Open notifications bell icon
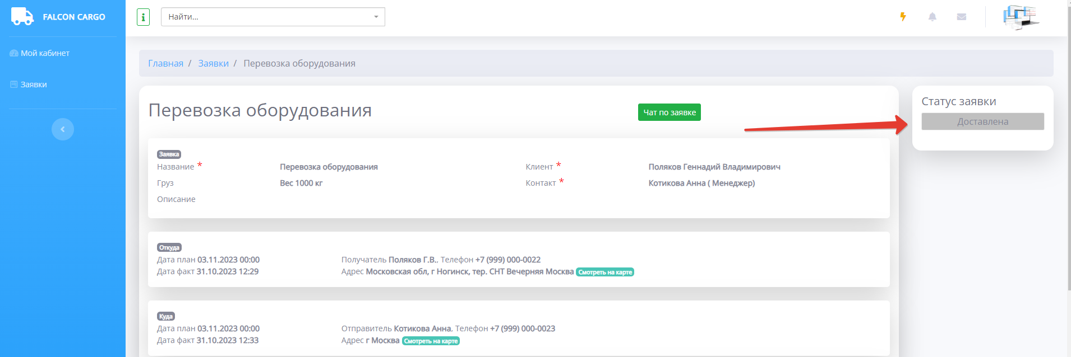The image size is (1071, 357). pyautogui.click(x=932, y=17)
